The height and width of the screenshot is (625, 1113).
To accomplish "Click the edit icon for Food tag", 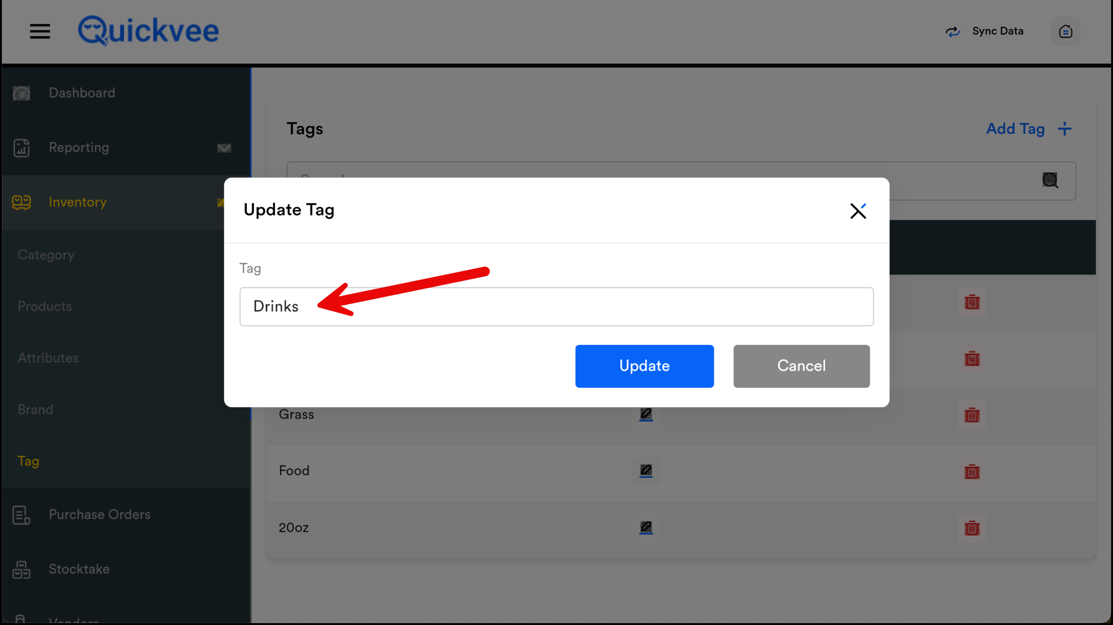I will tap(646, 470).
